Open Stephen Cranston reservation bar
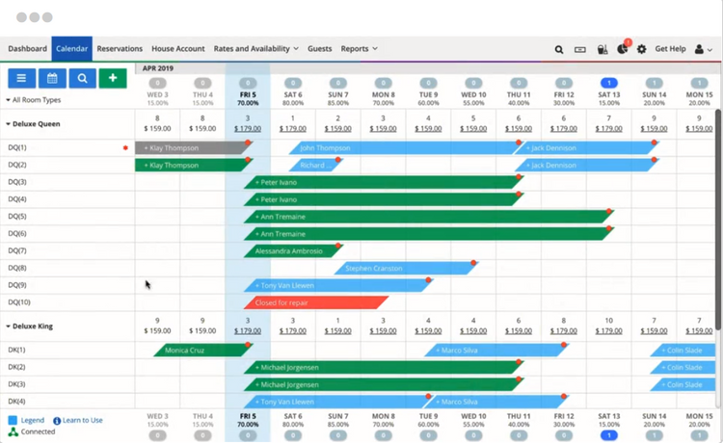 click(405, 268)
